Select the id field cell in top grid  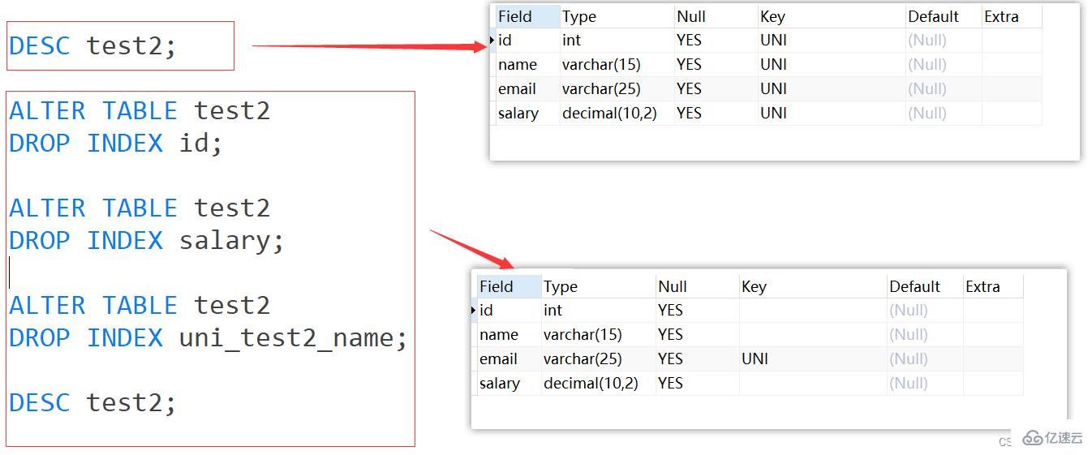click(x=527, y=41)
